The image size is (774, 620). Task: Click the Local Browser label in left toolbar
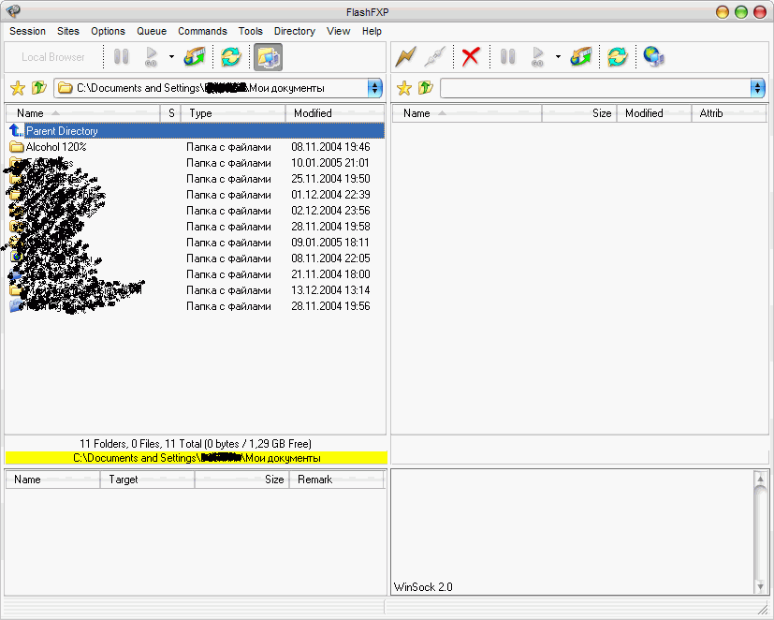click(52, 57)
